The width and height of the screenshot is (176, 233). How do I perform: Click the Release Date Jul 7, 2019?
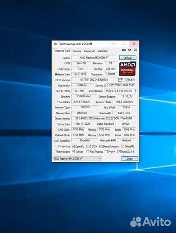pyautogui.click(x=80, y=74)
